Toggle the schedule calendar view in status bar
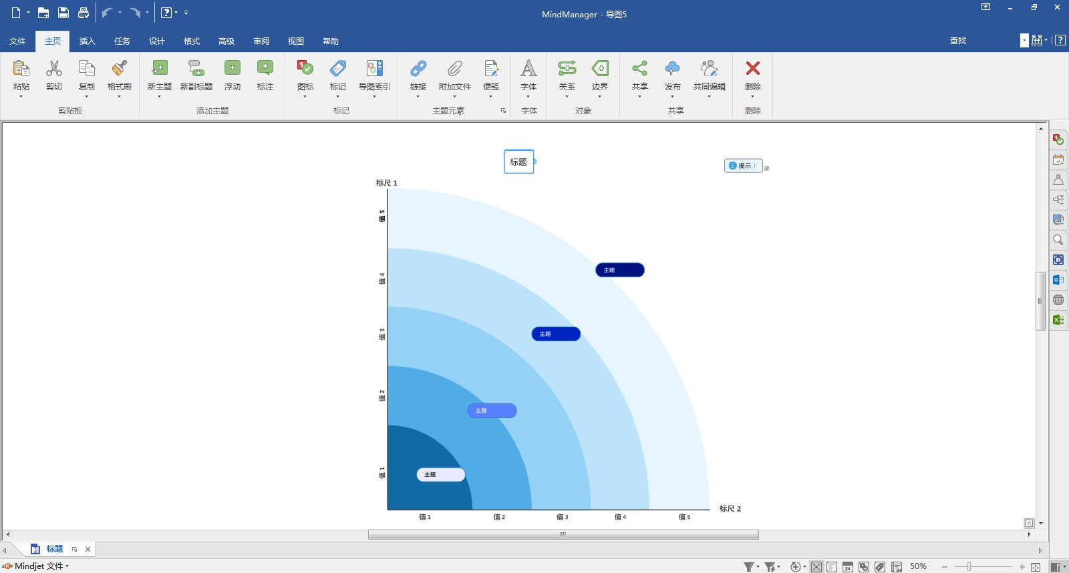 (x=848, y=567)
